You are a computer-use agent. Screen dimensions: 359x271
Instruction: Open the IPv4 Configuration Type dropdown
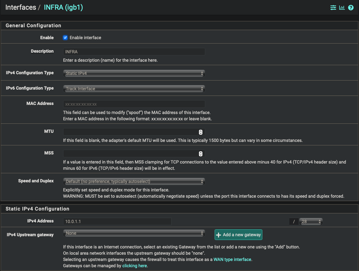[x=134, y=73]
